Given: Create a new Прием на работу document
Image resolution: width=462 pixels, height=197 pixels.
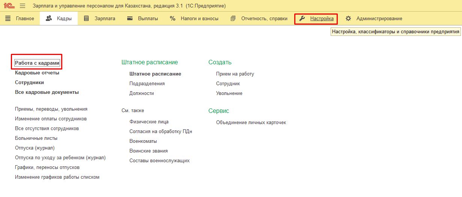Looking at the screenshot, I should click(235, 74).
